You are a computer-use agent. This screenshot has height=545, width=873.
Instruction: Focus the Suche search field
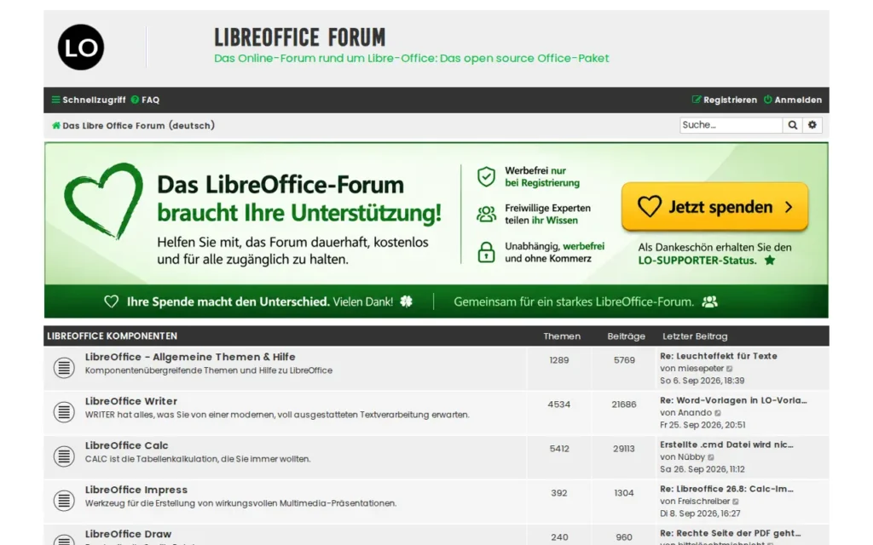click(x=731, y=125)
